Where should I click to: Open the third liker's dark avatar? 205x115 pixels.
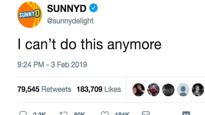(x=168, y=90)
